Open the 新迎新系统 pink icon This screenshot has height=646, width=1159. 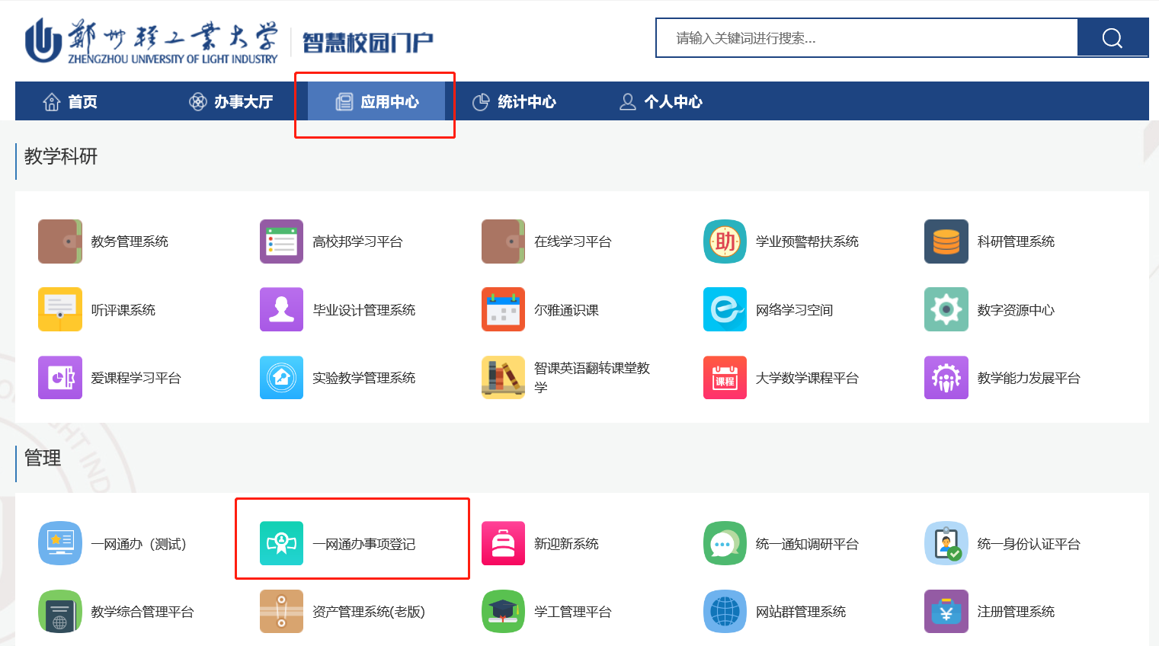[503, 543]
